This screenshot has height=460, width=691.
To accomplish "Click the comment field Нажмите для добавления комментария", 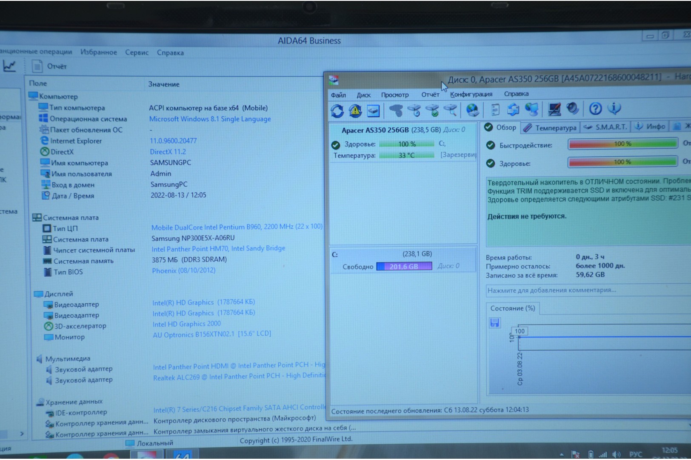I will (x=589, y=290).
